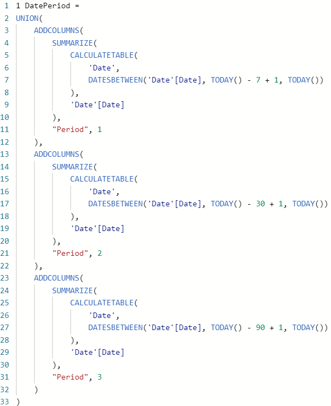Click the number 30 on line 17
Screen dimensions: 331x406
[x=260, y=204]
